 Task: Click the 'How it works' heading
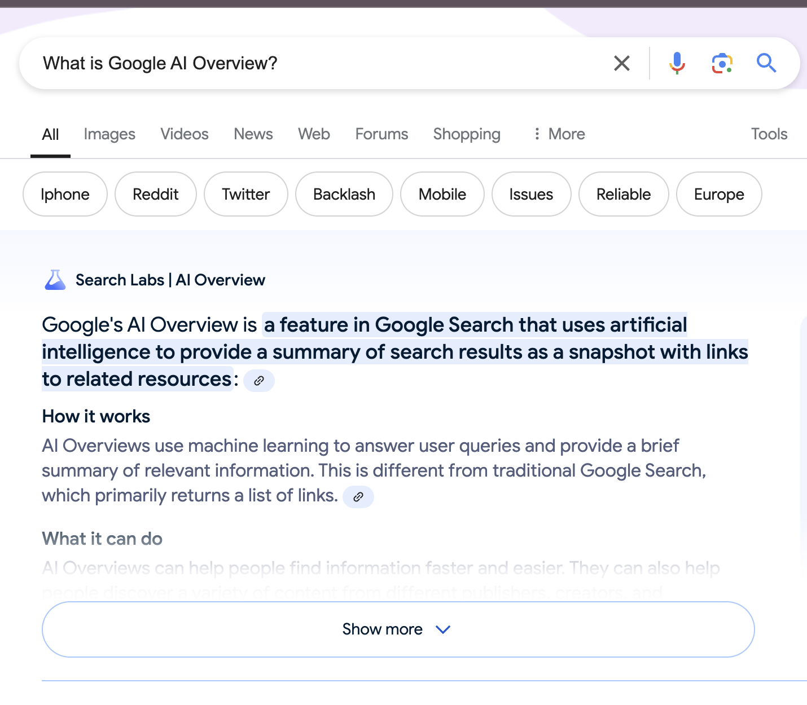click(96, 417)
